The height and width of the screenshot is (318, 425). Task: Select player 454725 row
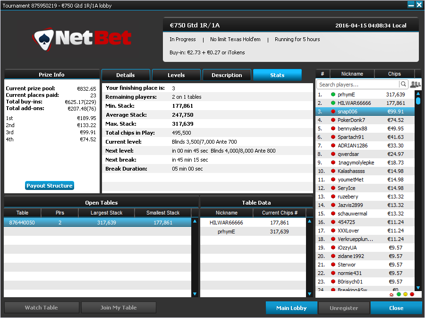click(x=365, y=222)
